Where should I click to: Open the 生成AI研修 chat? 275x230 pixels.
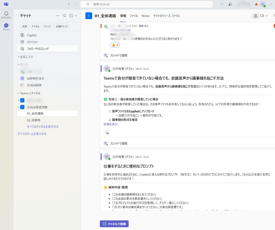pos(47,85)
